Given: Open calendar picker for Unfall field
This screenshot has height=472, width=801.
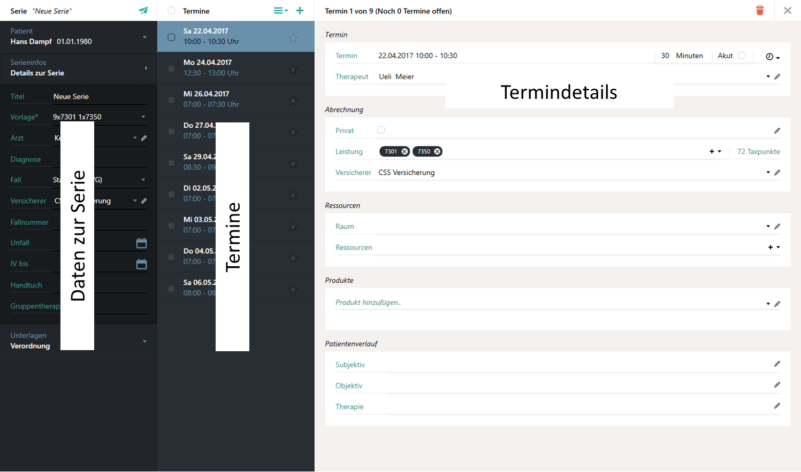Looking at the screenshot, I should click(141, 243).
